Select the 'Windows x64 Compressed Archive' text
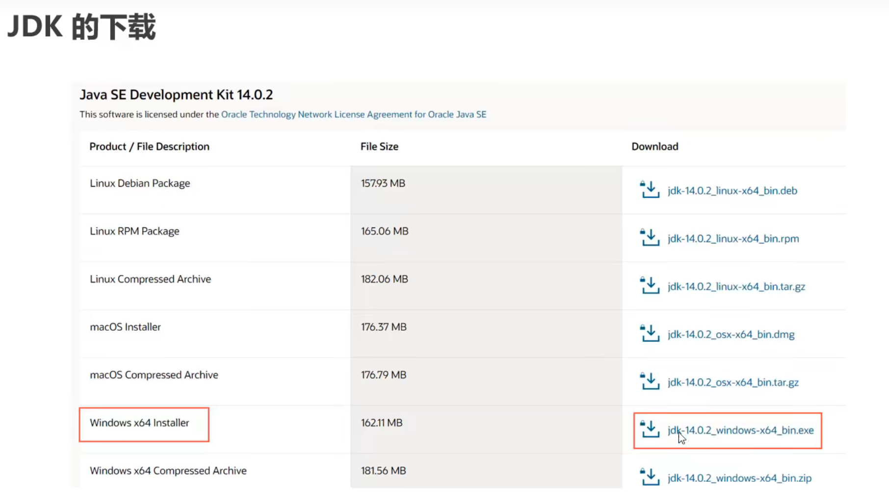 coord(168,471)
